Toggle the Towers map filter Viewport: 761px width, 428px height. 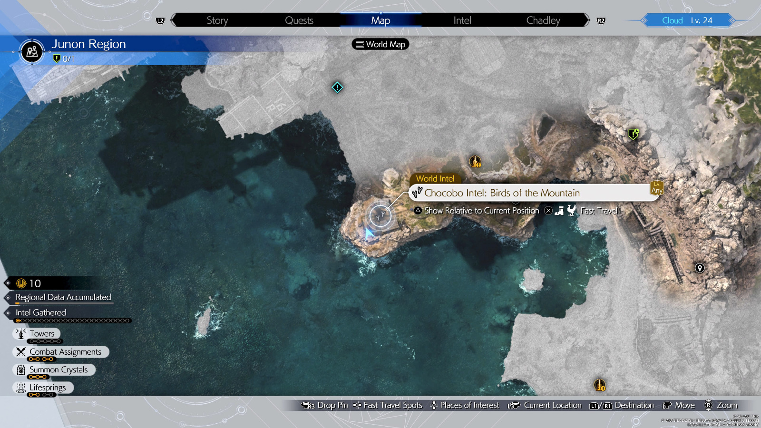click(x=37, y=334)
